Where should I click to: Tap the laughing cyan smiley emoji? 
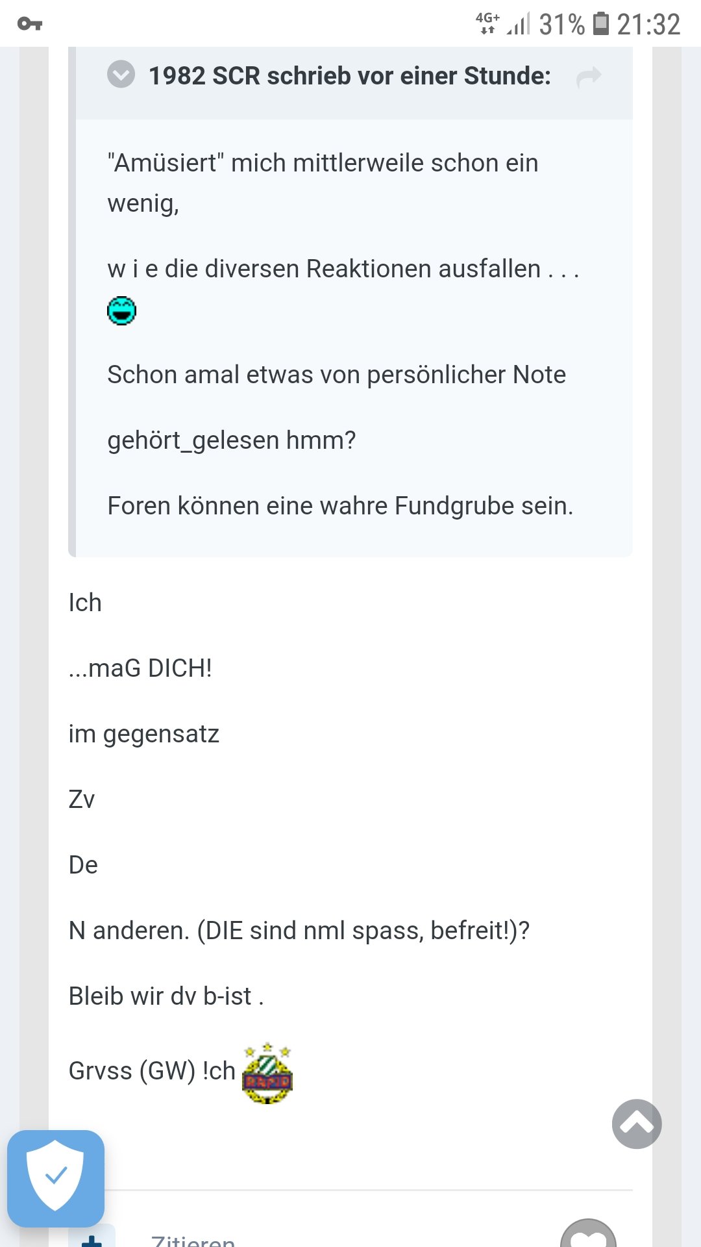pyautogui.click(x=121, y=310)
